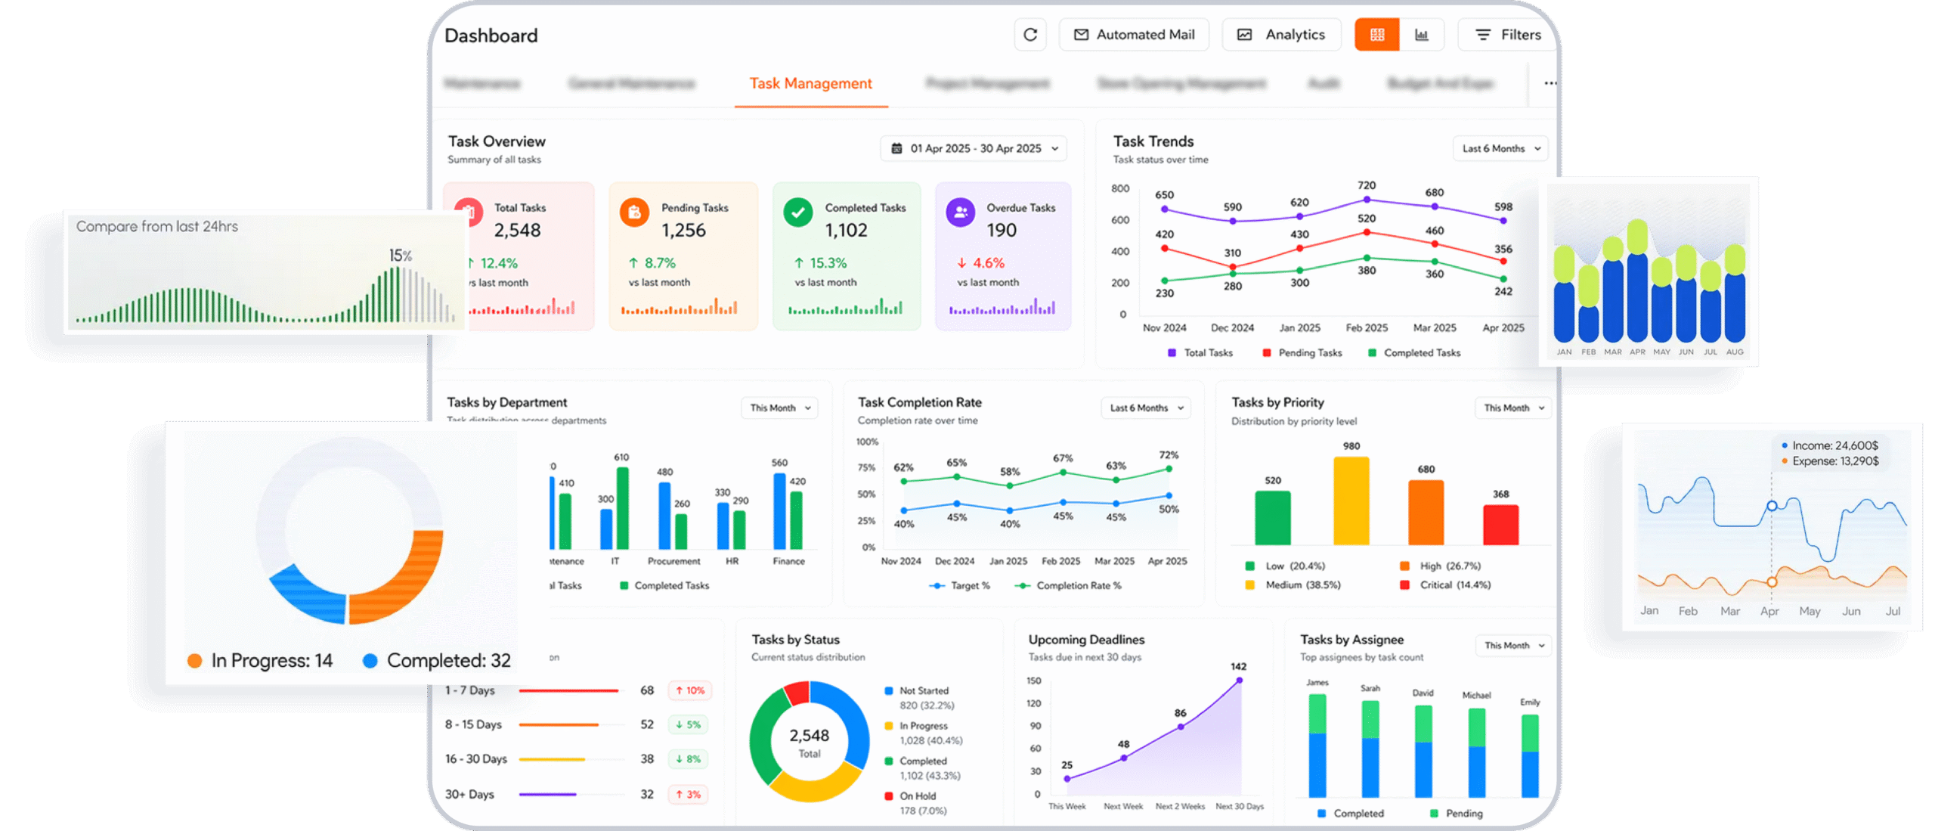Open Task Completion Rate Last 6 Months dropdown
Image resolution: width=1935 pixels, height=831 pixels.
coord(1145,408)
